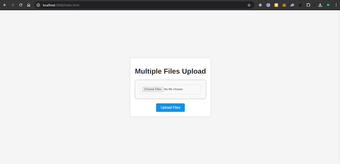340x164 pixels.
Task: Click the "No file chosen" text
Action: tap(173, 89)
